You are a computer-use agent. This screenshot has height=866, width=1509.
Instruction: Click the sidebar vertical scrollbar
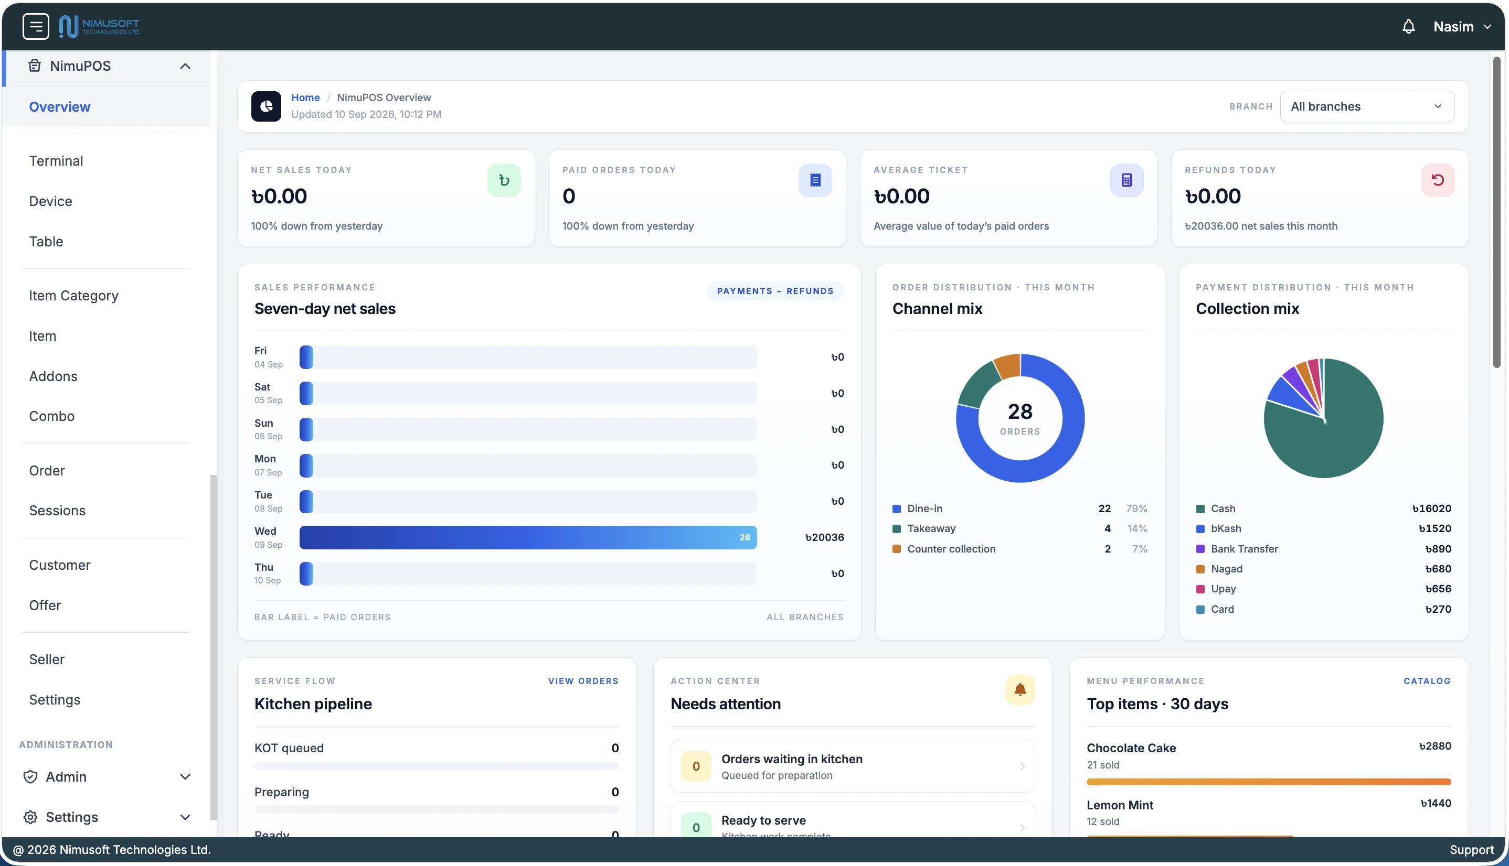click(x=213, y=647)
